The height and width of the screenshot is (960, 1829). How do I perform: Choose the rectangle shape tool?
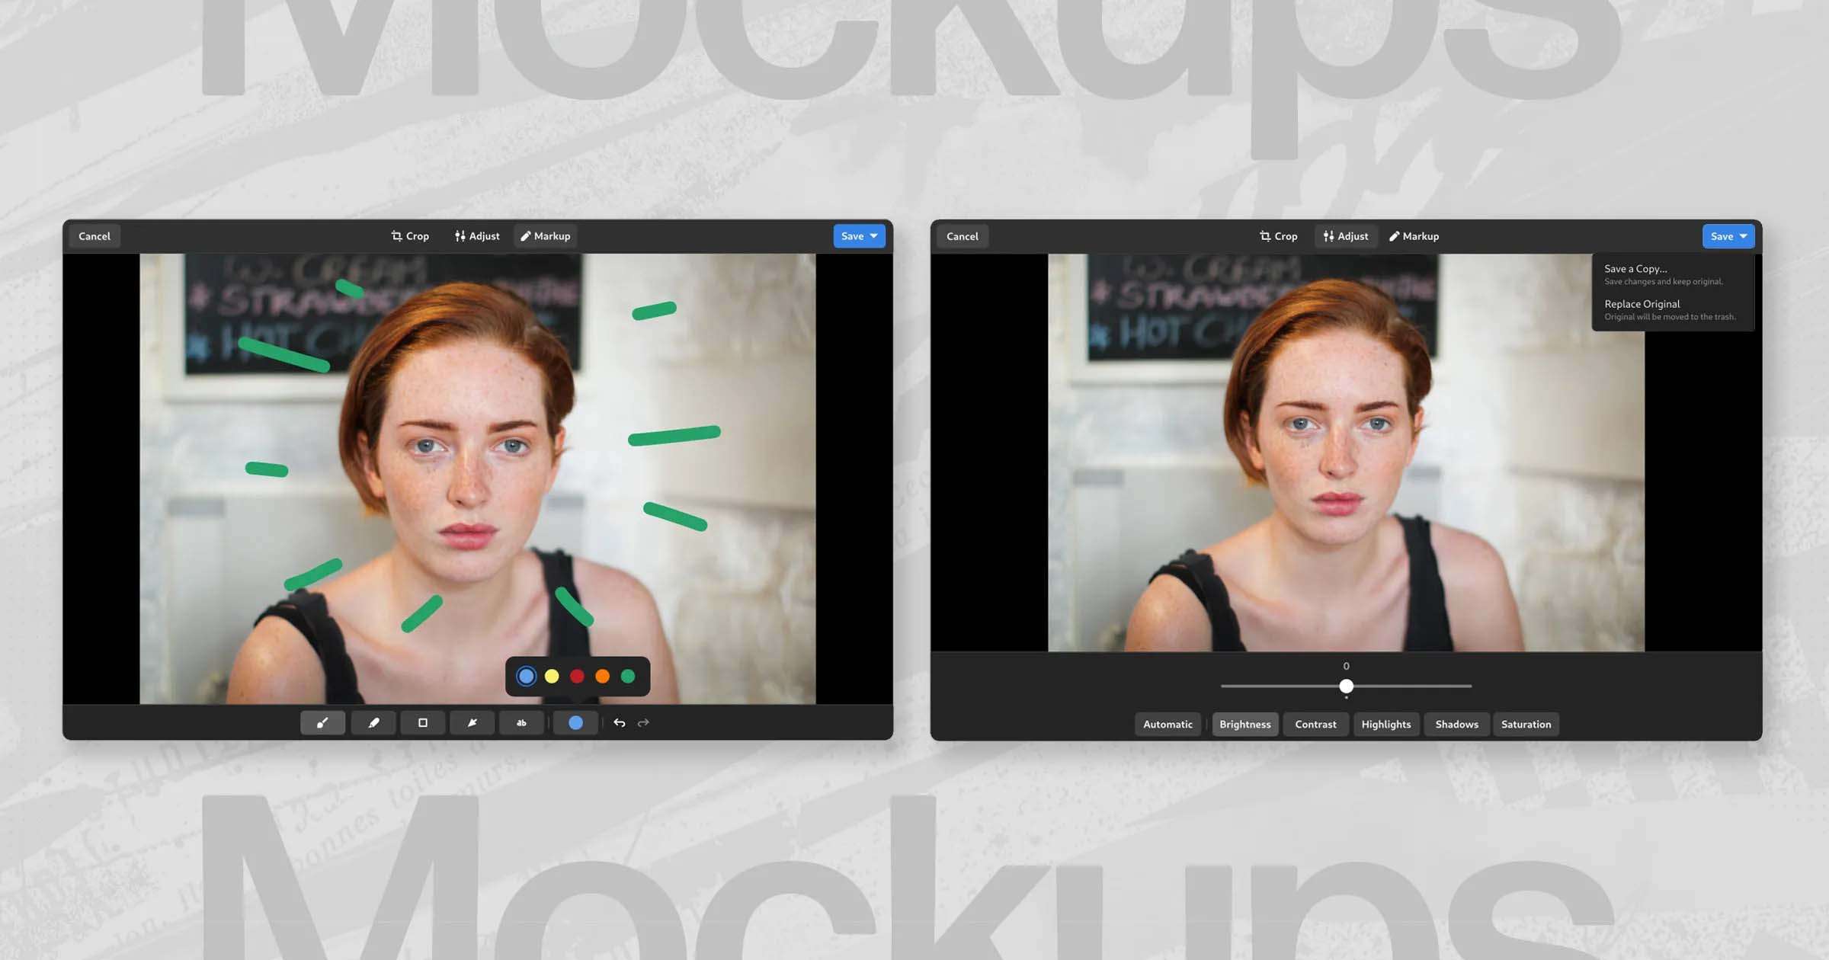(x=423, y=723)
